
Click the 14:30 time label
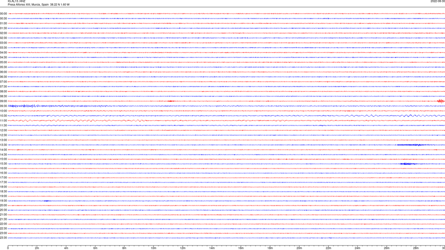click(3, 155)
